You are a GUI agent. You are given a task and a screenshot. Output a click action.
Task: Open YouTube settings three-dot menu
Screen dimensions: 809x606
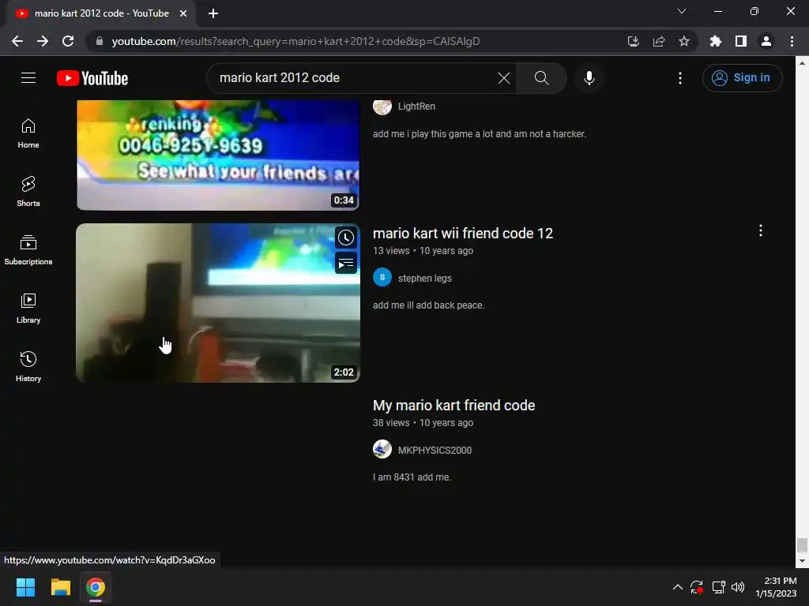click(680, 78)
